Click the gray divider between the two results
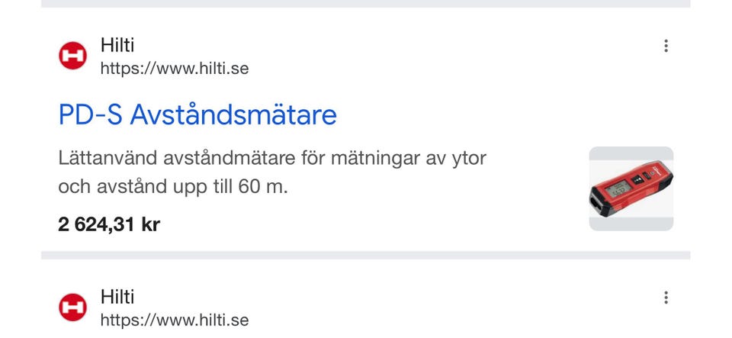Image resolution: width=732 pixels, height=338 pixels. pyautogui.click(x=365, y=255)
